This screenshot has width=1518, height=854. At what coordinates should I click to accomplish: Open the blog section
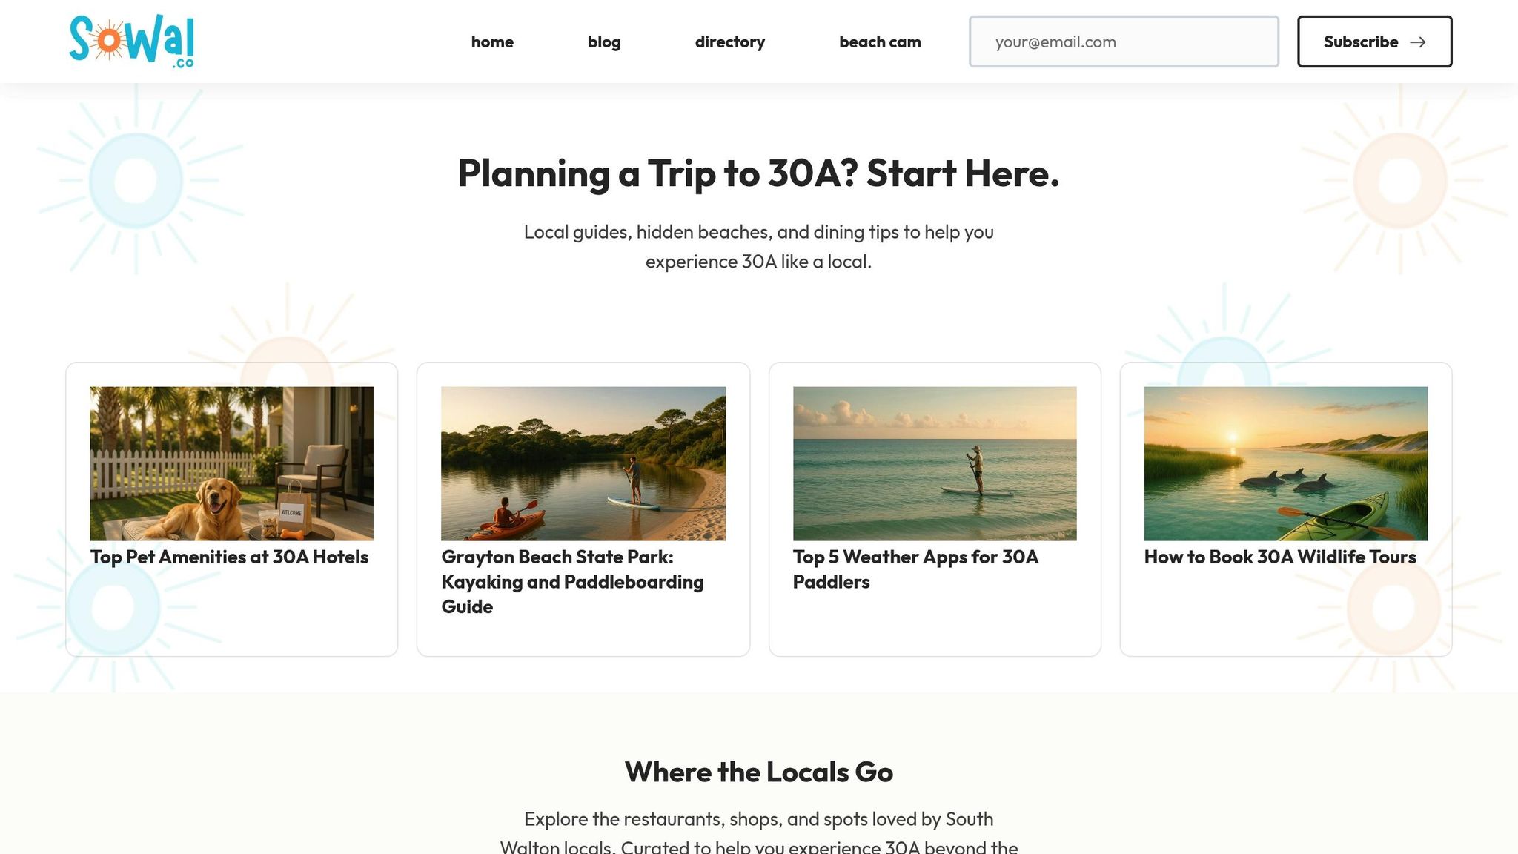pos(603,42)
